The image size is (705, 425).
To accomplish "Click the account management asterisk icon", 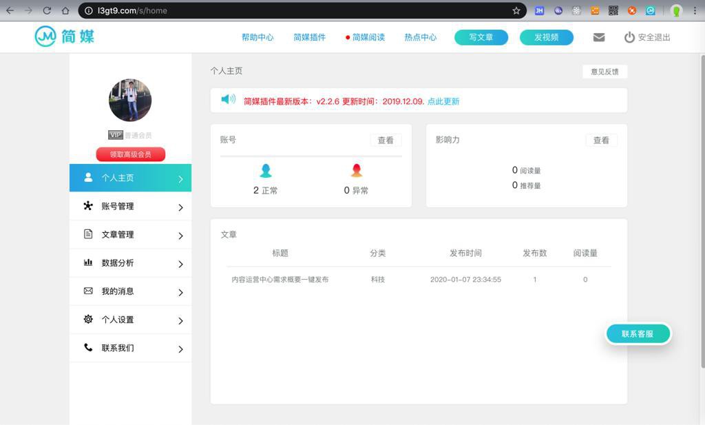I will tap(88, 205).
